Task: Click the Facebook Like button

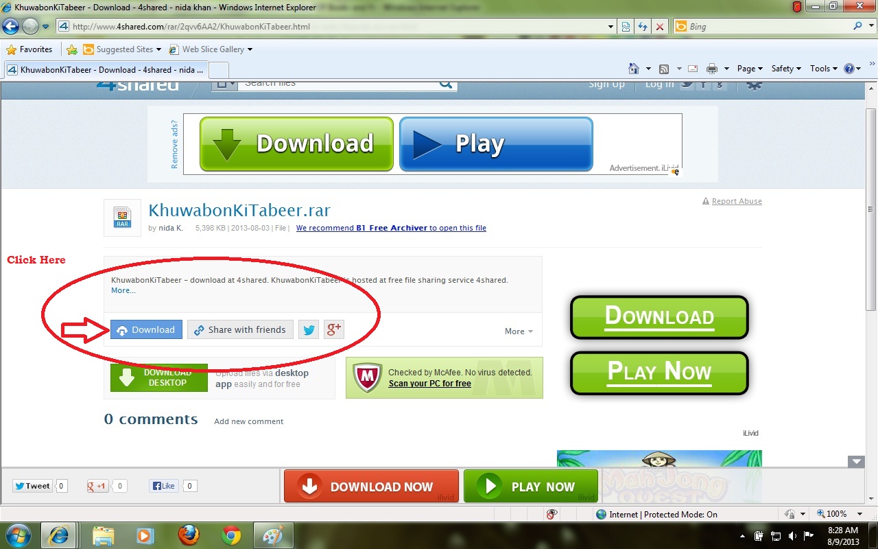Action: point(163,486)
